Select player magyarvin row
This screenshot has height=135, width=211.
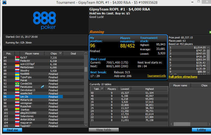43,123
